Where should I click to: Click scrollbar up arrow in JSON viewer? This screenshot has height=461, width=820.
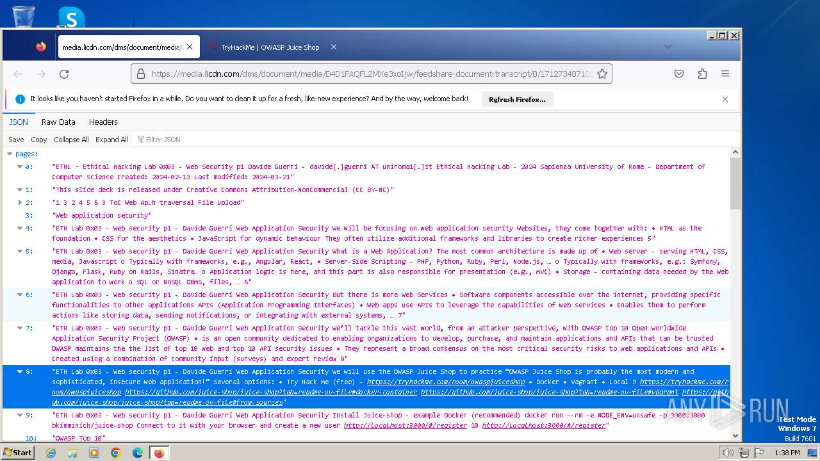click(735, 153)
